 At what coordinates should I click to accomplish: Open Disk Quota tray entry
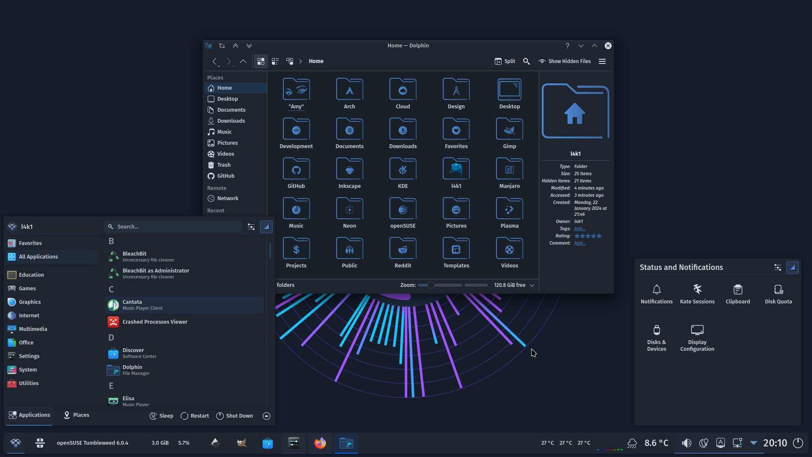coord(778,295)
